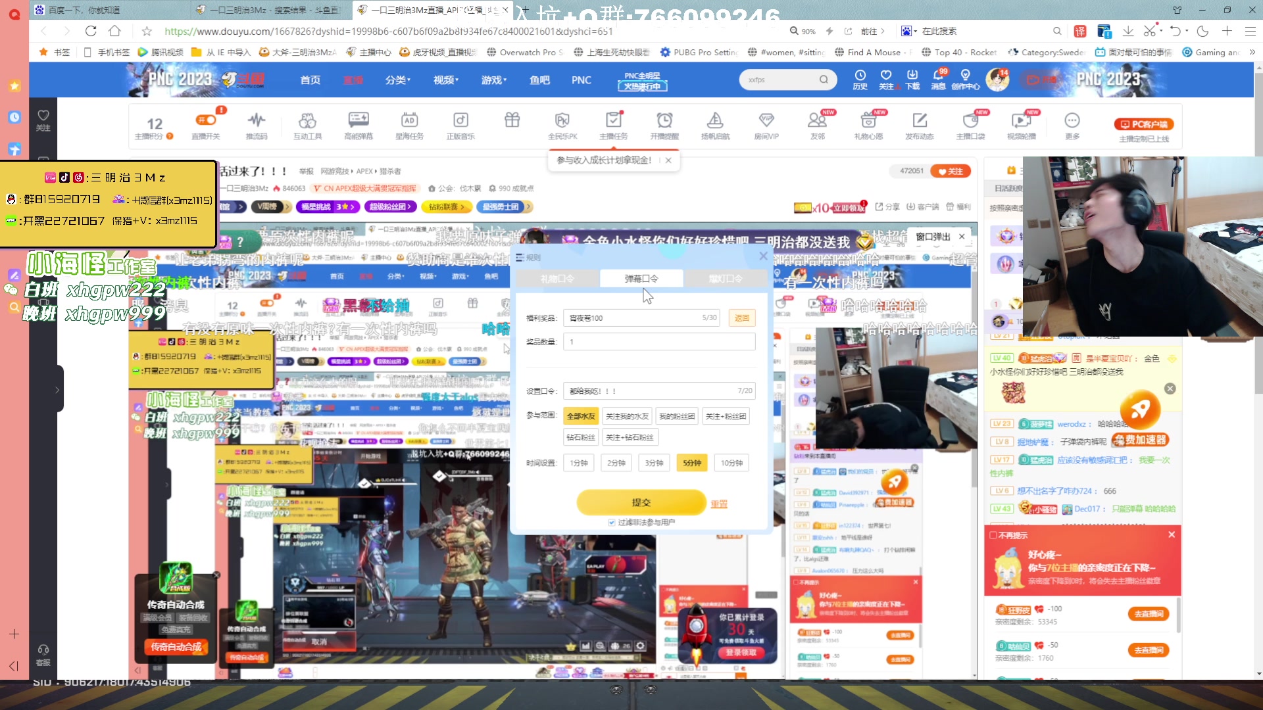The image size is (1263, 710).
Task: Select 关注+粉丝团 participation range
Action: 726,416
